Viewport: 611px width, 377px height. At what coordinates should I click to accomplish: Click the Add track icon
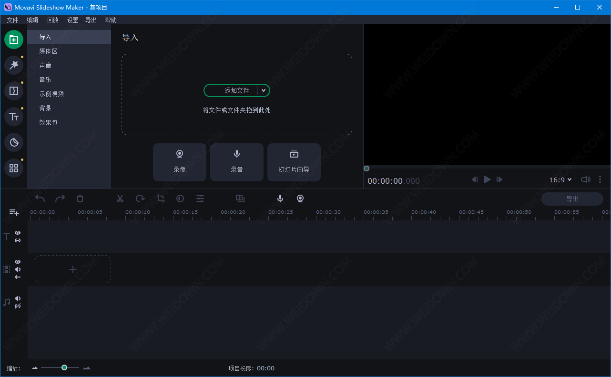[x=14, y=212]
